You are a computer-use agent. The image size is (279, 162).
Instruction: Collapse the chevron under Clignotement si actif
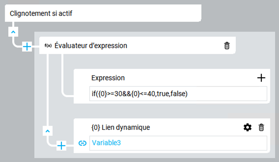pyautogui.click(x=13, y=32)
